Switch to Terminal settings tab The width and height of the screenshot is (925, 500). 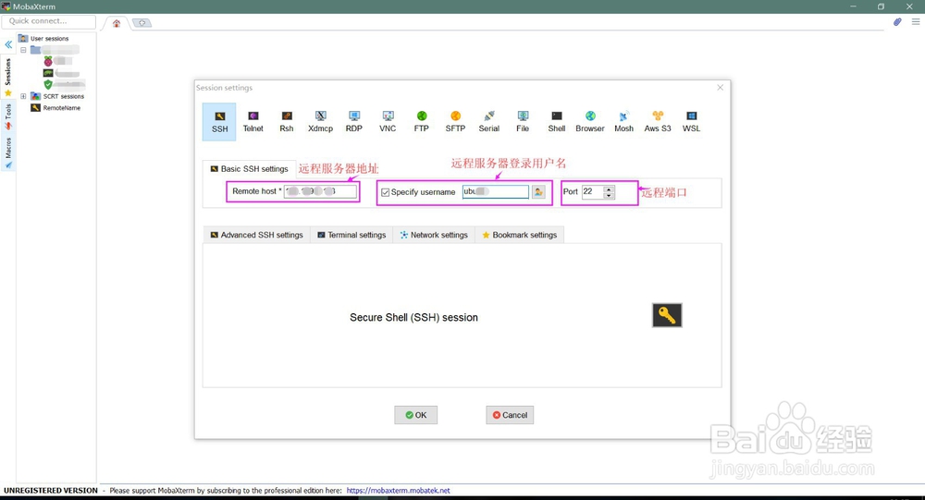point(351,235)
